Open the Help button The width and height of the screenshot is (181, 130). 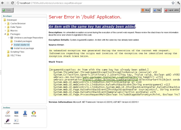point(157,10)
